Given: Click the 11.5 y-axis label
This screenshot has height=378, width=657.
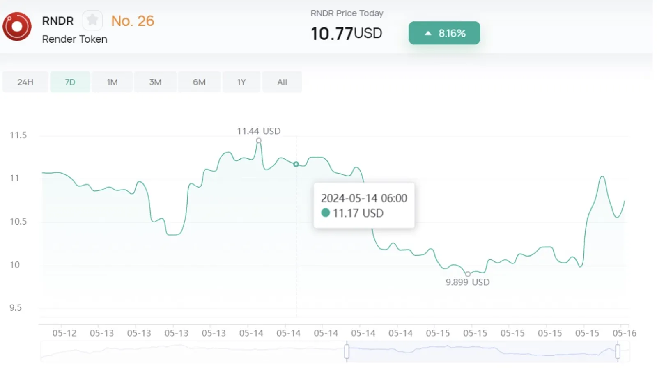Looking at the screenshot, I should [x=18, y=135].
